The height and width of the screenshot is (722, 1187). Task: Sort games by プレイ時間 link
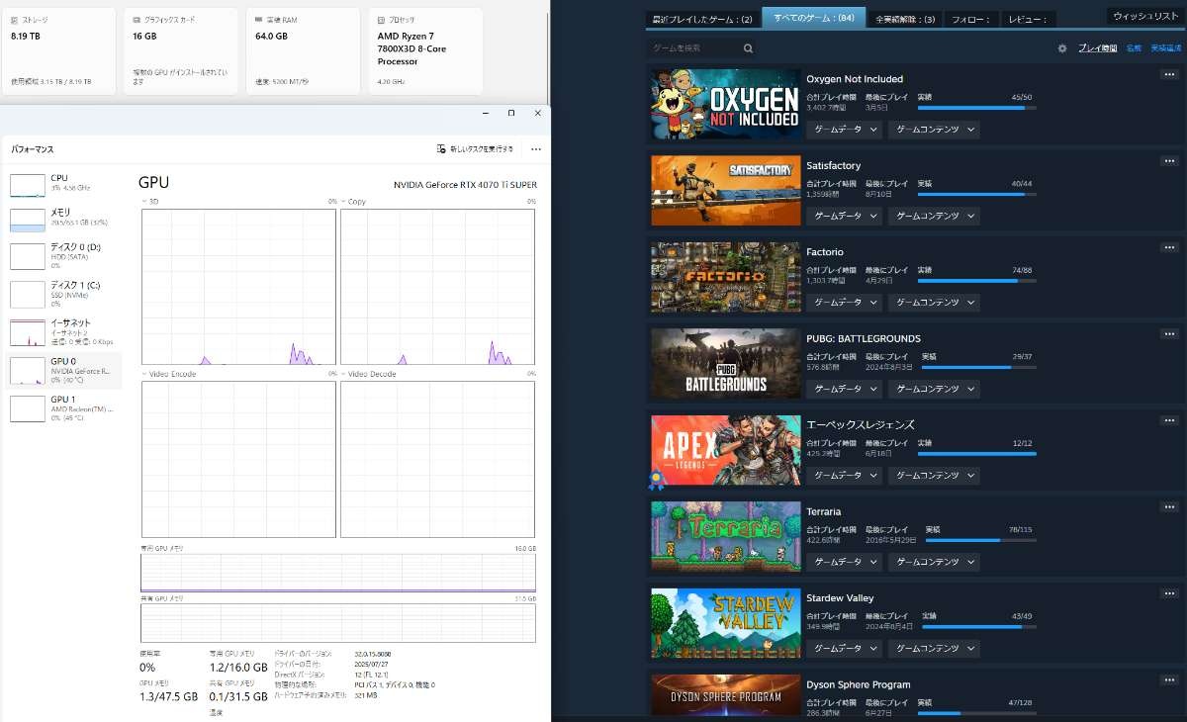[1097, 47]
